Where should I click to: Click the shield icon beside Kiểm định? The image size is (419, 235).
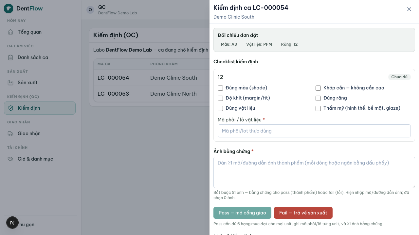(11, 108)
